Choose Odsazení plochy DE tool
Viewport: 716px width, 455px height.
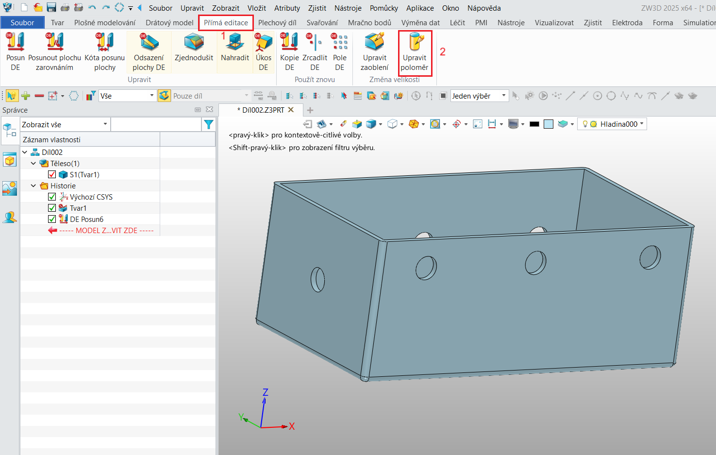[x=149, y=52]
